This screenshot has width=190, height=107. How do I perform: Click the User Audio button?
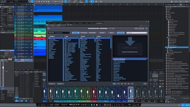click(121, 33)
